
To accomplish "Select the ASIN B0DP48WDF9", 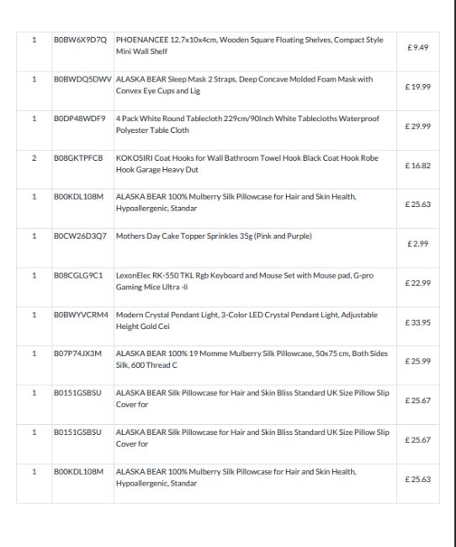I will point(80,119).
